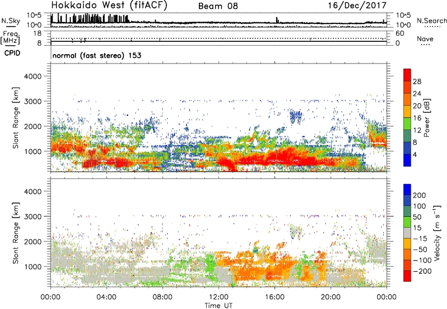447x309 pixels.
Task: Click the date '16/Dec/2017'
Action: (x=357, y=6)
